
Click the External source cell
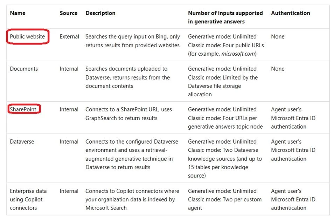69,37
